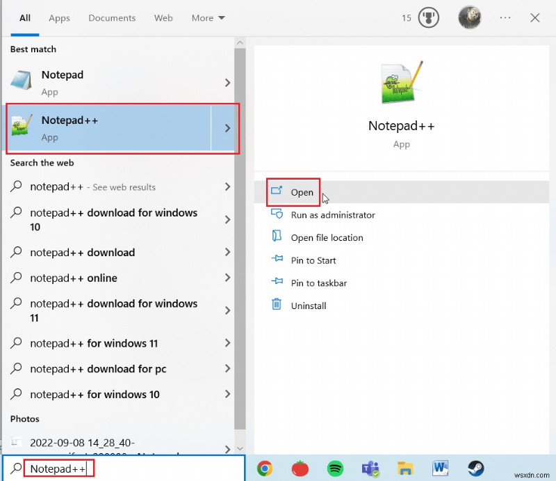Click the large Notepad++ icon in preview pane

click(x=402, y=82)
